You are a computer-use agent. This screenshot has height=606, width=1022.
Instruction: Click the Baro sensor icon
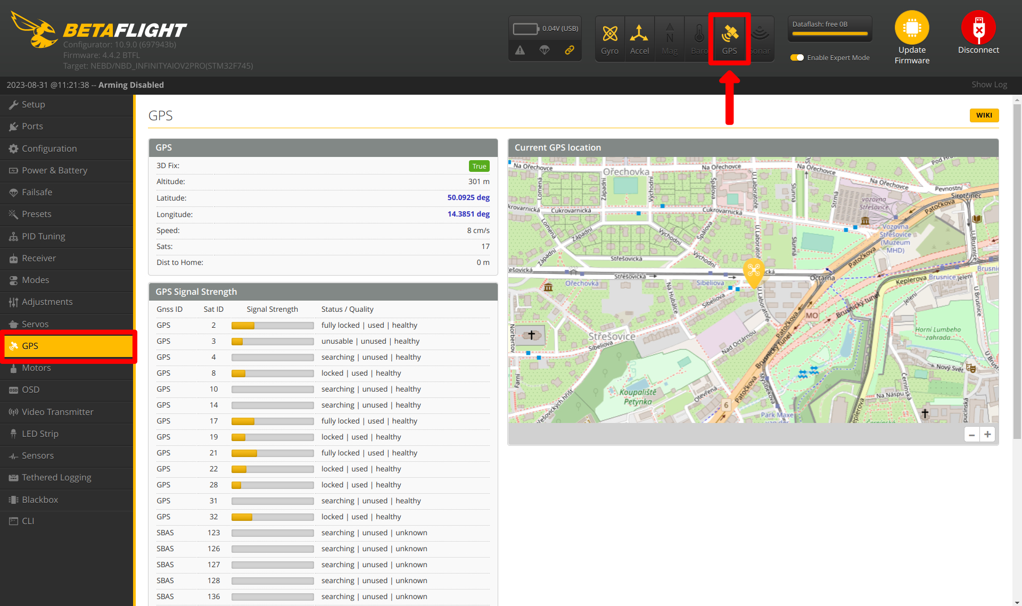pyautogui.click(x=699, y=39)
